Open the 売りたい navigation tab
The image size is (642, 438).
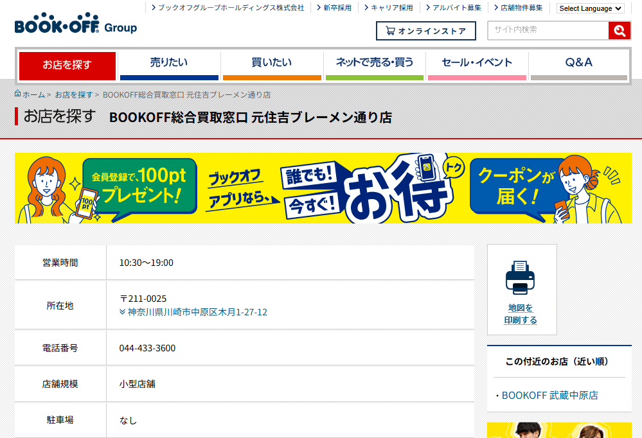(x=169, y=66)
